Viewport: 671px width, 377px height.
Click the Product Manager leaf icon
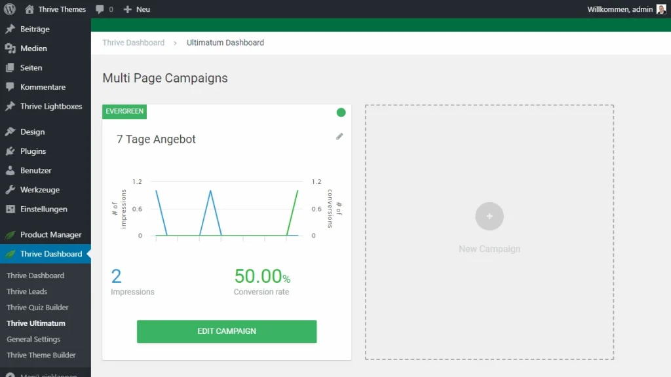click(x=10, y=235)
